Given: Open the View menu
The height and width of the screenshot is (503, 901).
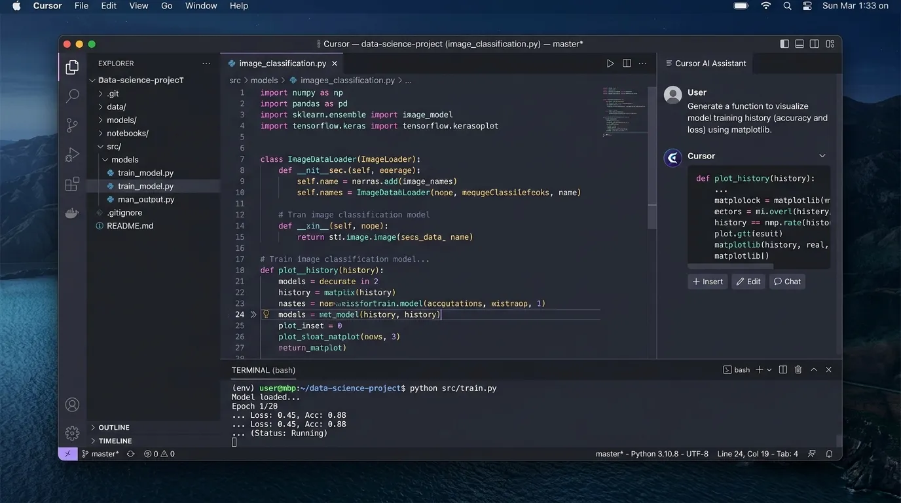Looking at the screenshot, I should click(139, 6).
